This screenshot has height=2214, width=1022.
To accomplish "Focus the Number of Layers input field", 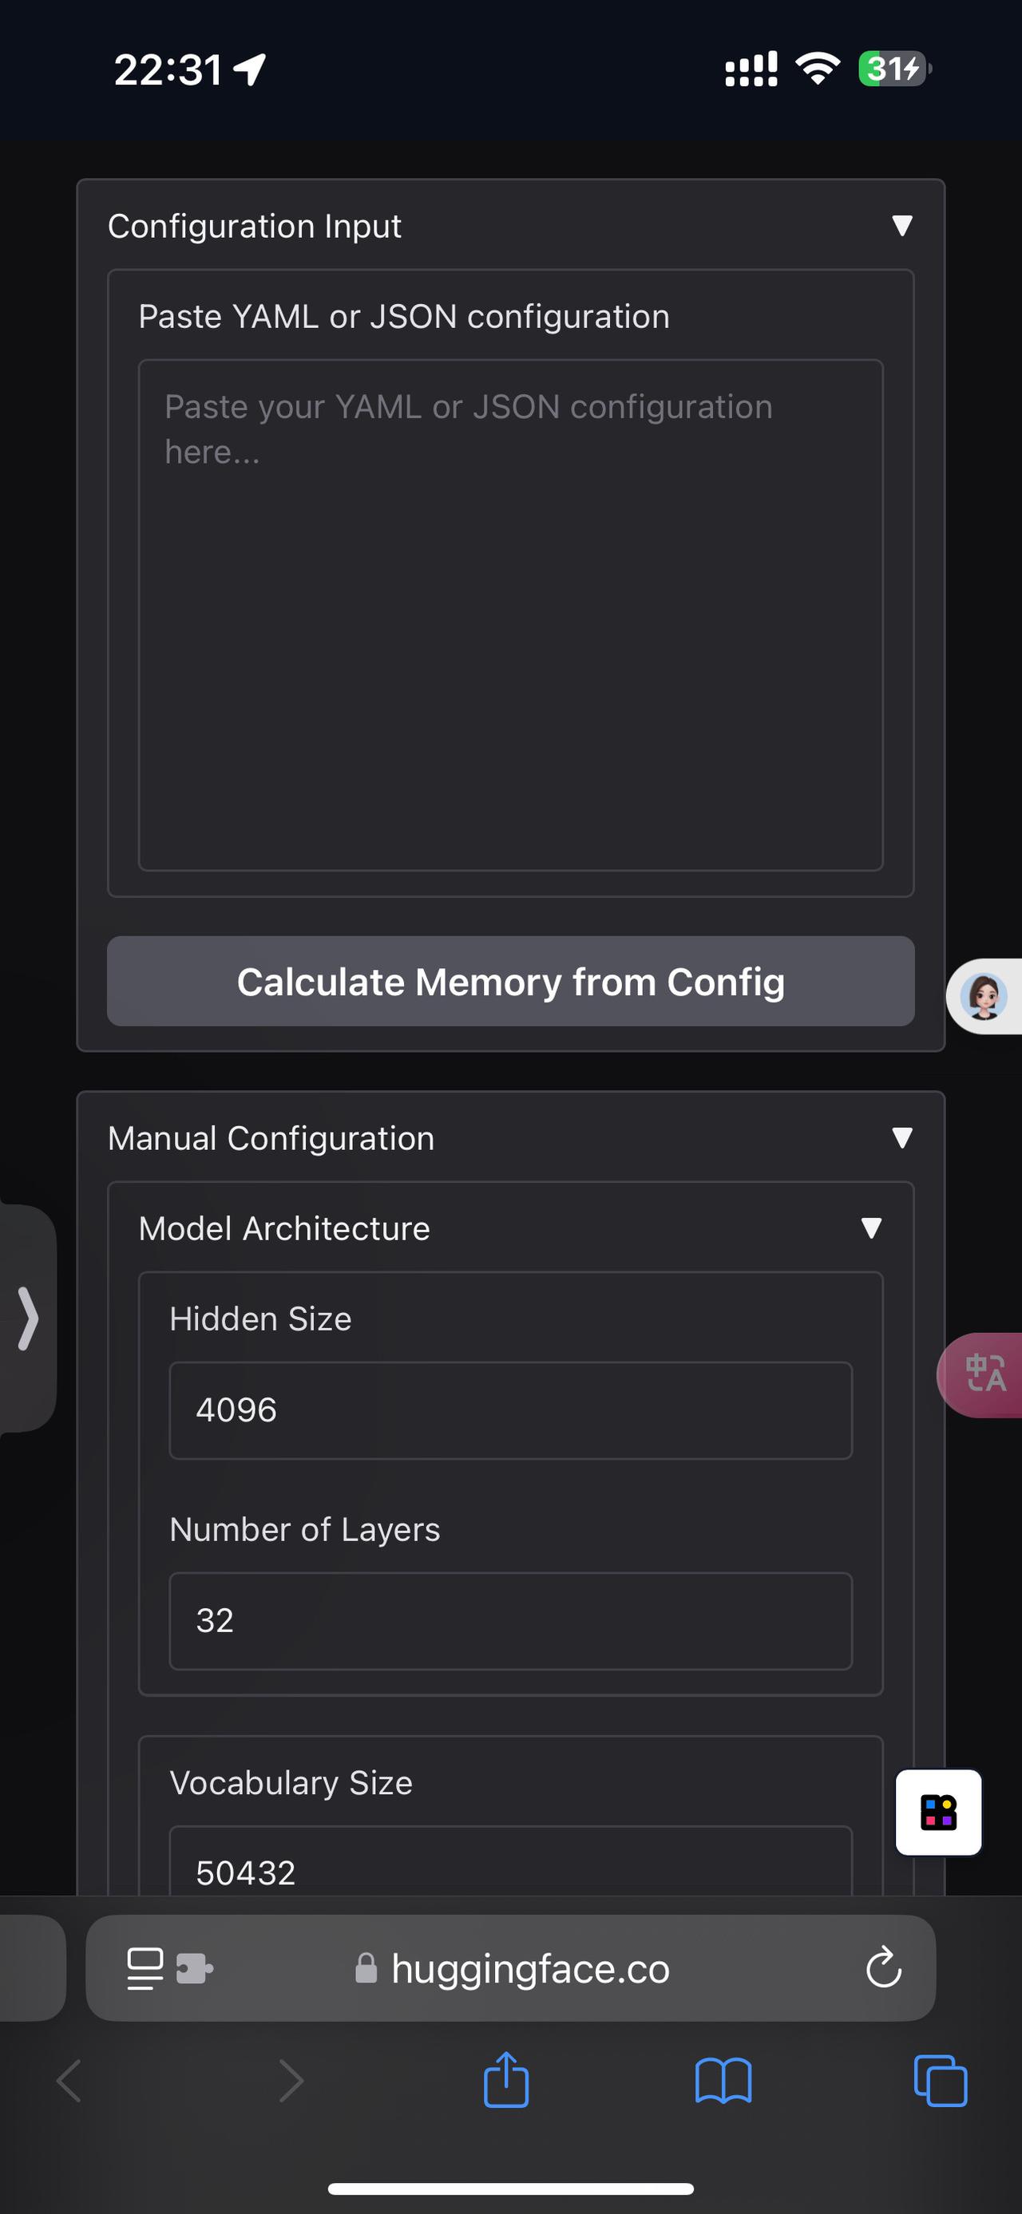I will (510, 1621).
